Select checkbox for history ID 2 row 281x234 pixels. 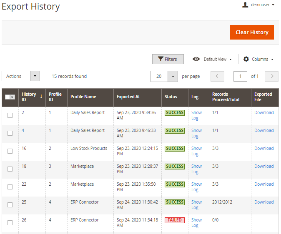(x=10, y=115)
